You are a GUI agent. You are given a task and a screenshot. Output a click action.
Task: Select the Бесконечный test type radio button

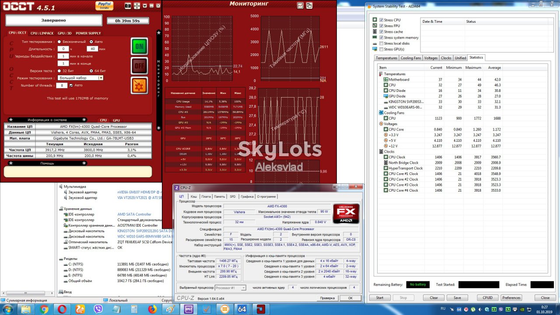(x=59, y=42)
